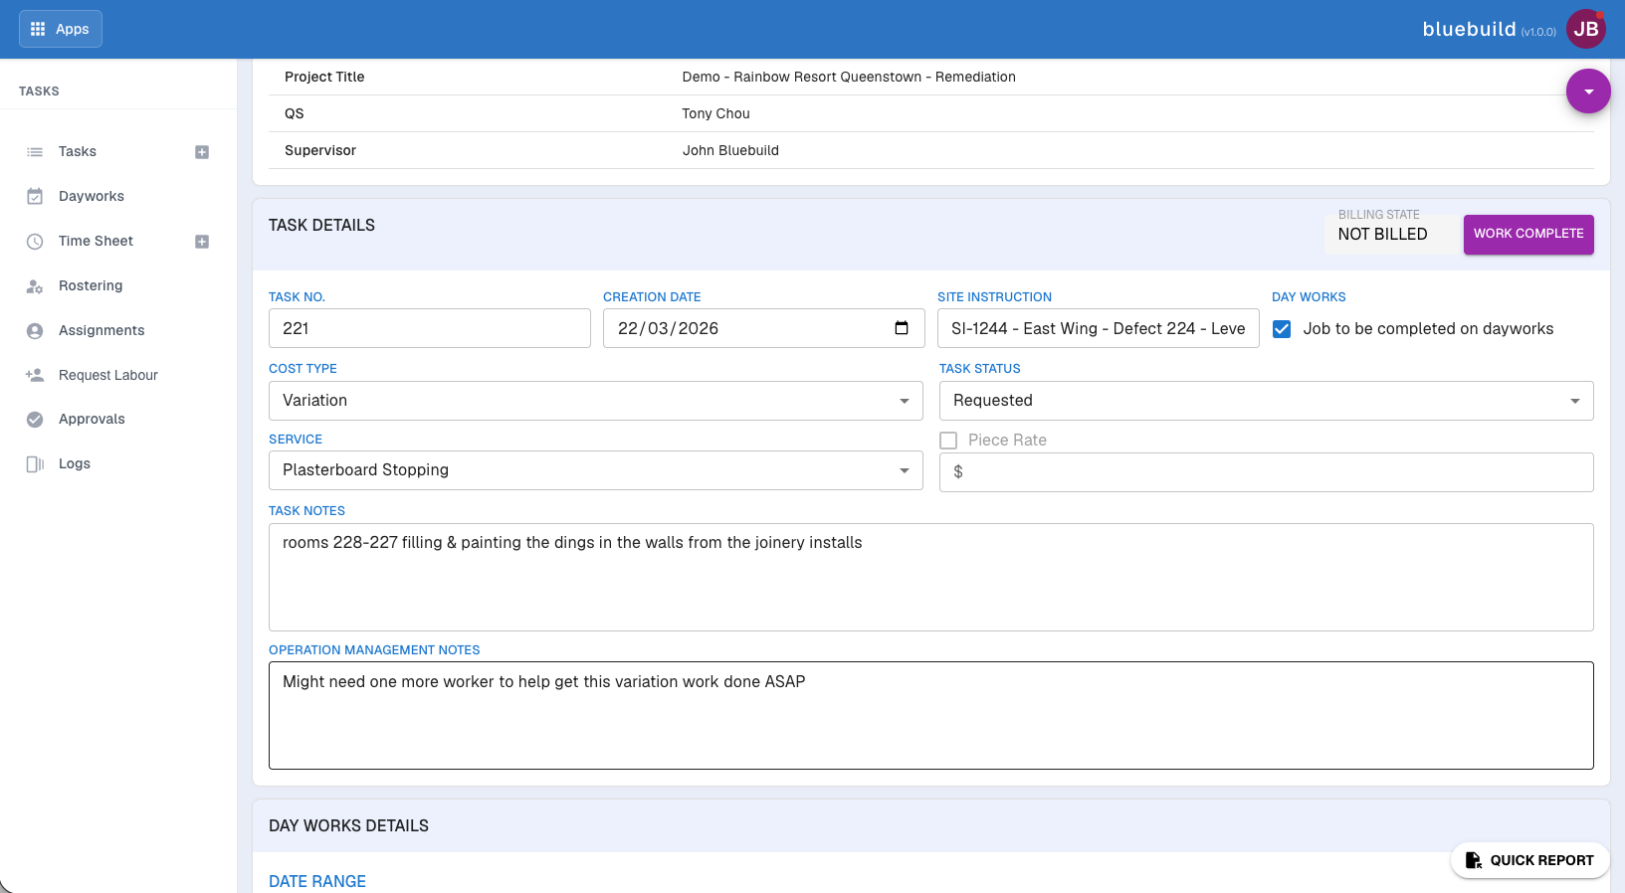The height and width of the screenshot is (893, 1625).
Task: Open Tasks in the sidebar
Action: [78, 151]
